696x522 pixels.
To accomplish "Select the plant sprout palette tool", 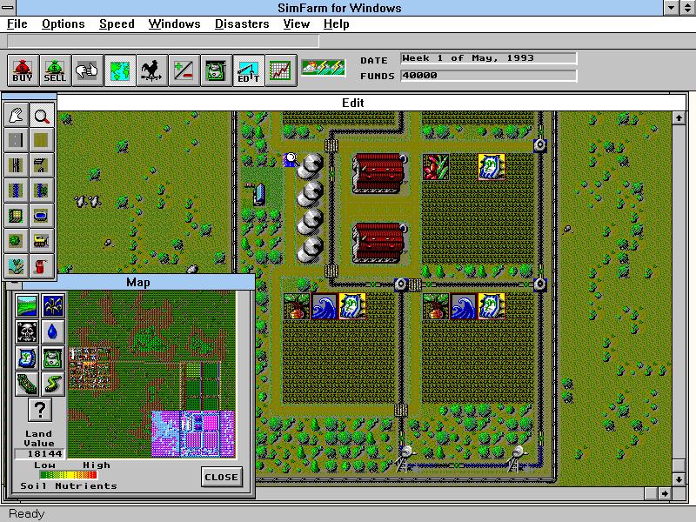I will coord(17,266).
